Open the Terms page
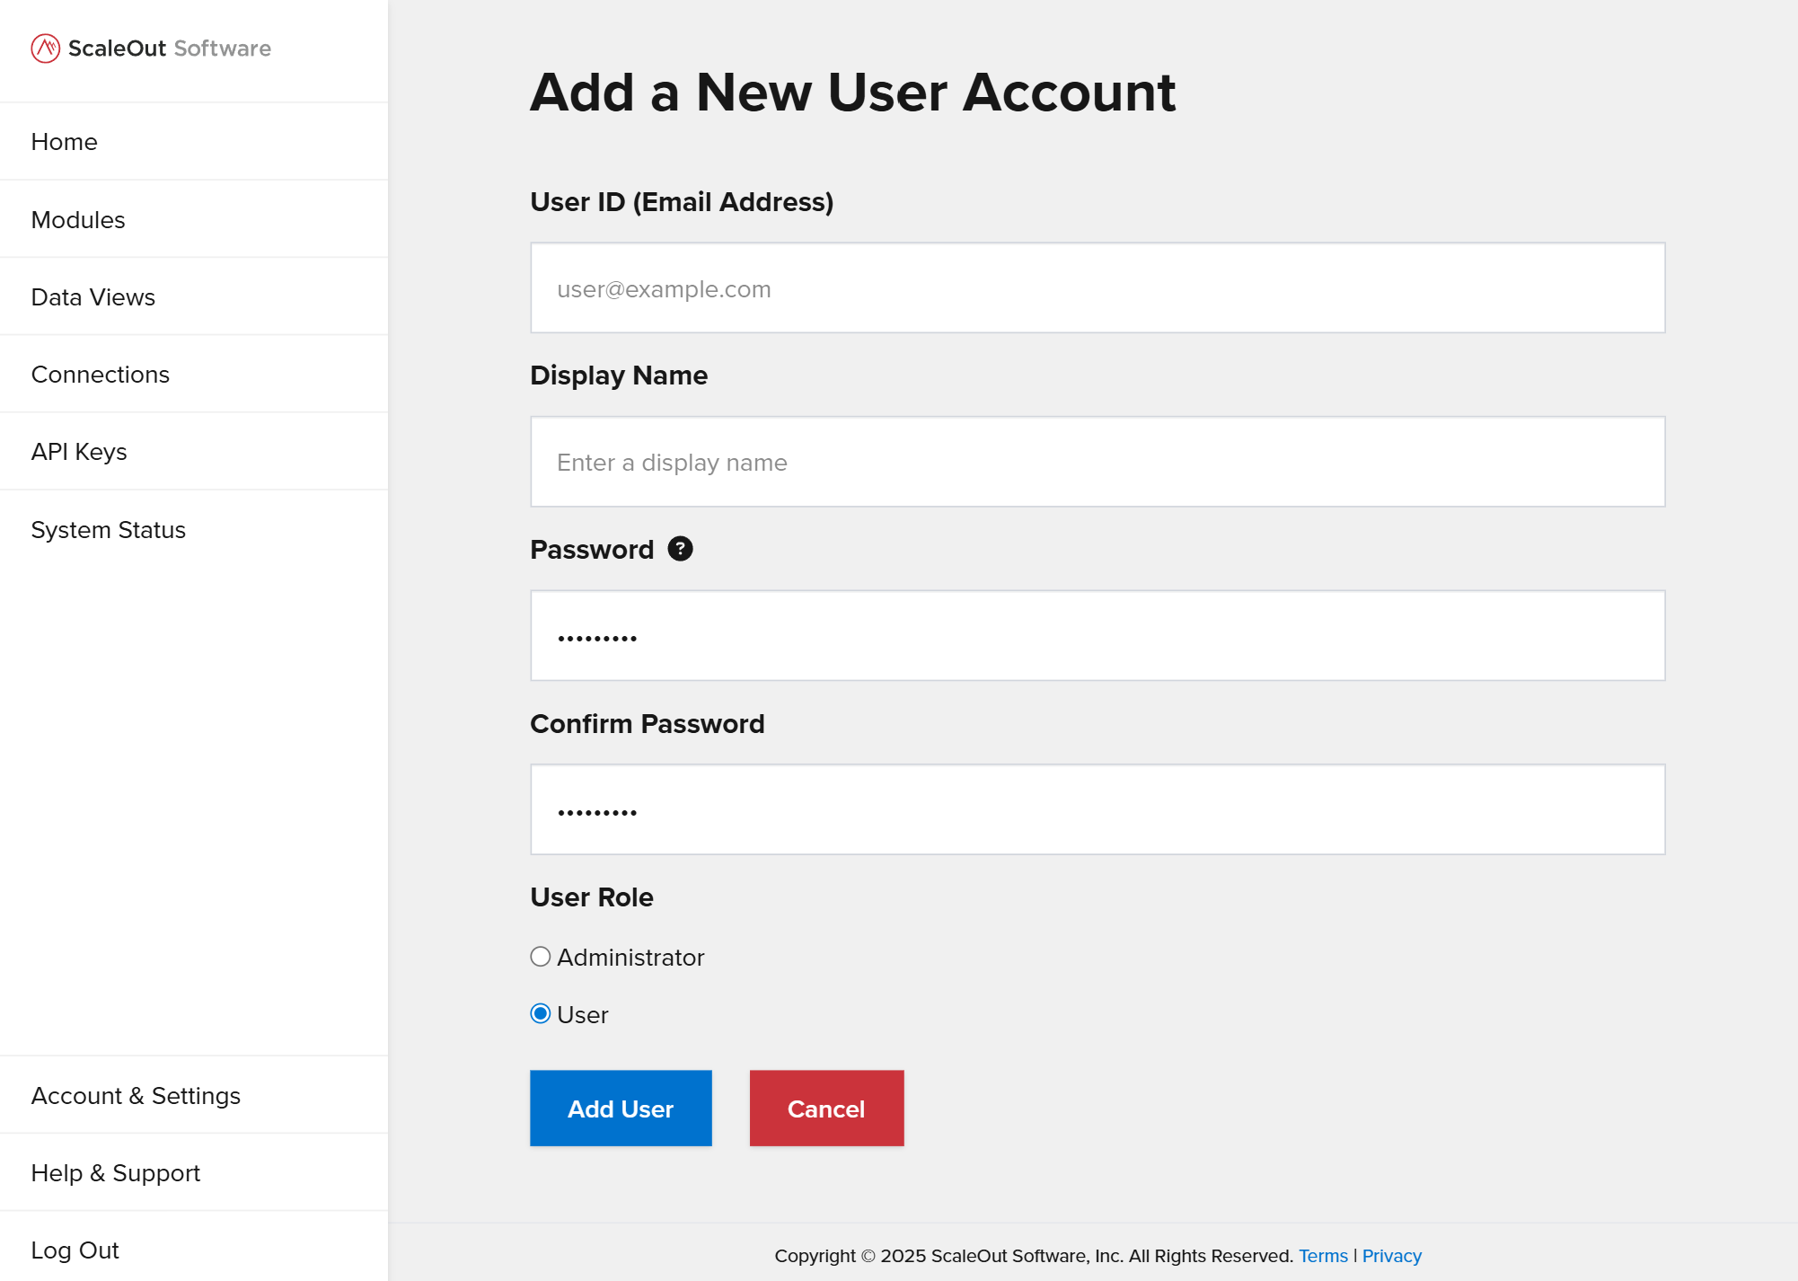 [x=1323, y=1255]
